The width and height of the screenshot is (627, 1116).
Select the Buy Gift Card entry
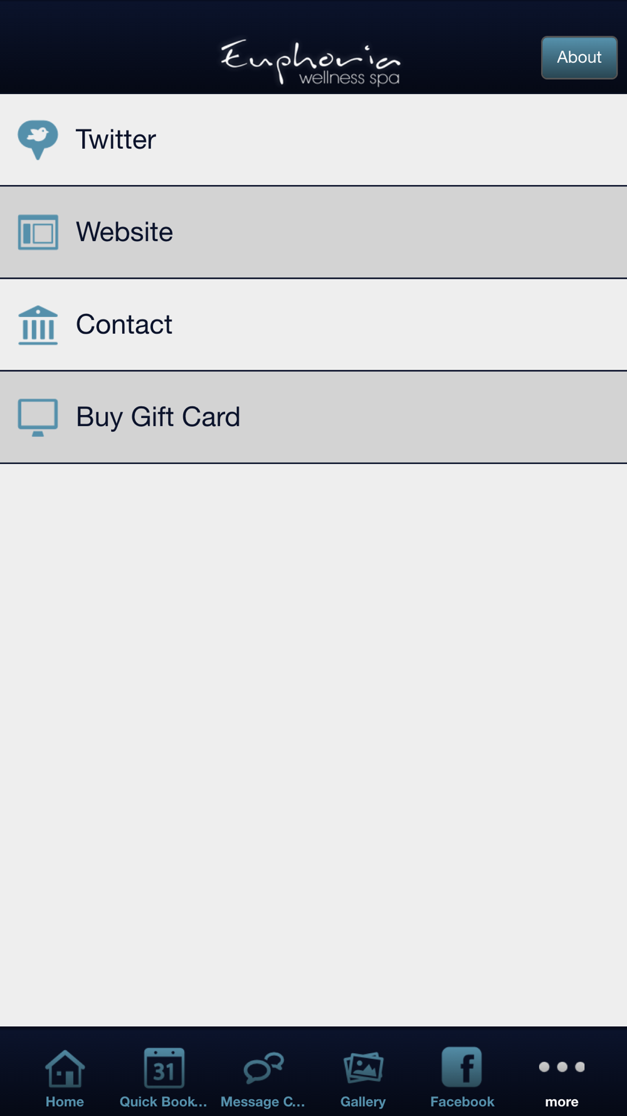coord(313,417)
